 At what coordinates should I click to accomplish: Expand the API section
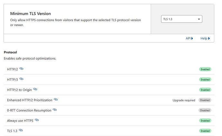[x=189, y=38]
